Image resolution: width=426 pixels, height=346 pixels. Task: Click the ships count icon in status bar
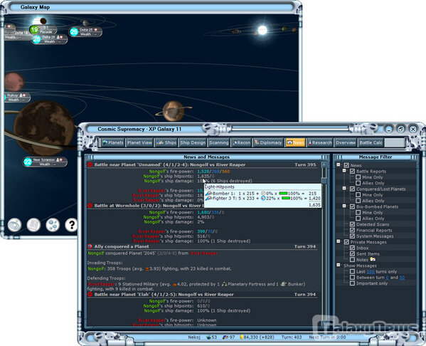click(x=225, y=337)
